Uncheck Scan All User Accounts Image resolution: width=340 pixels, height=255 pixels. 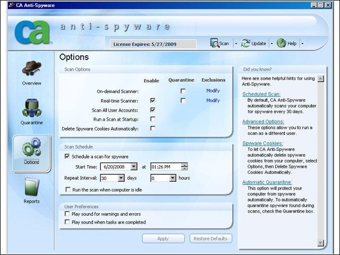tap(152, 110)
